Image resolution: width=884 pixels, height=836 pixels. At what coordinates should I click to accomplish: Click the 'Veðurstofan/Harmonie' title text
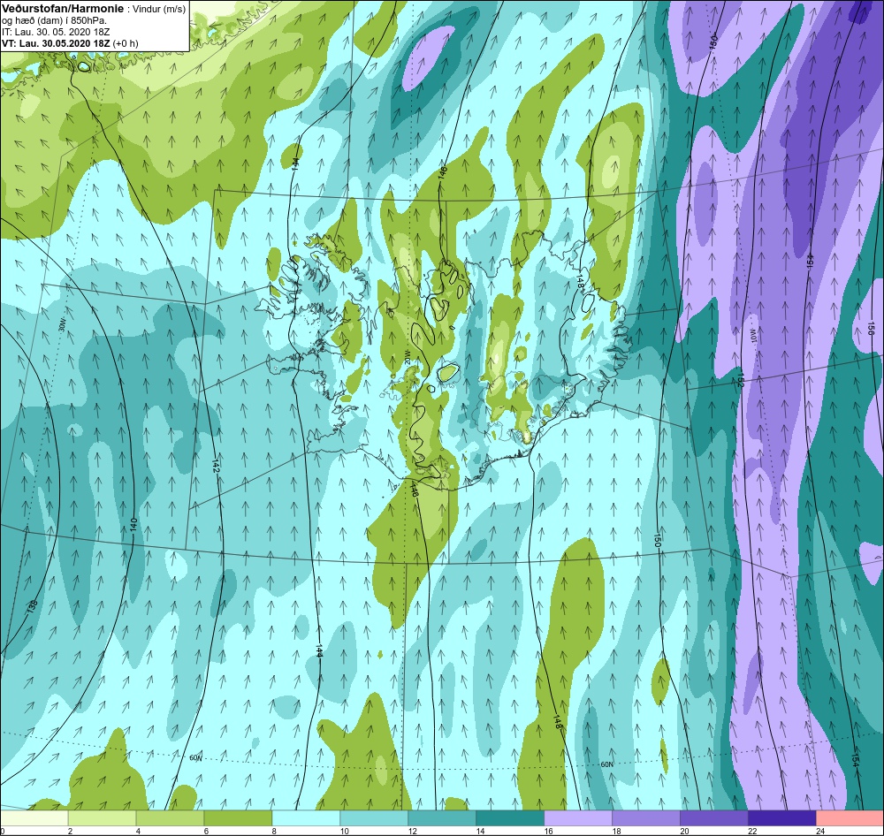click(62, 9)
